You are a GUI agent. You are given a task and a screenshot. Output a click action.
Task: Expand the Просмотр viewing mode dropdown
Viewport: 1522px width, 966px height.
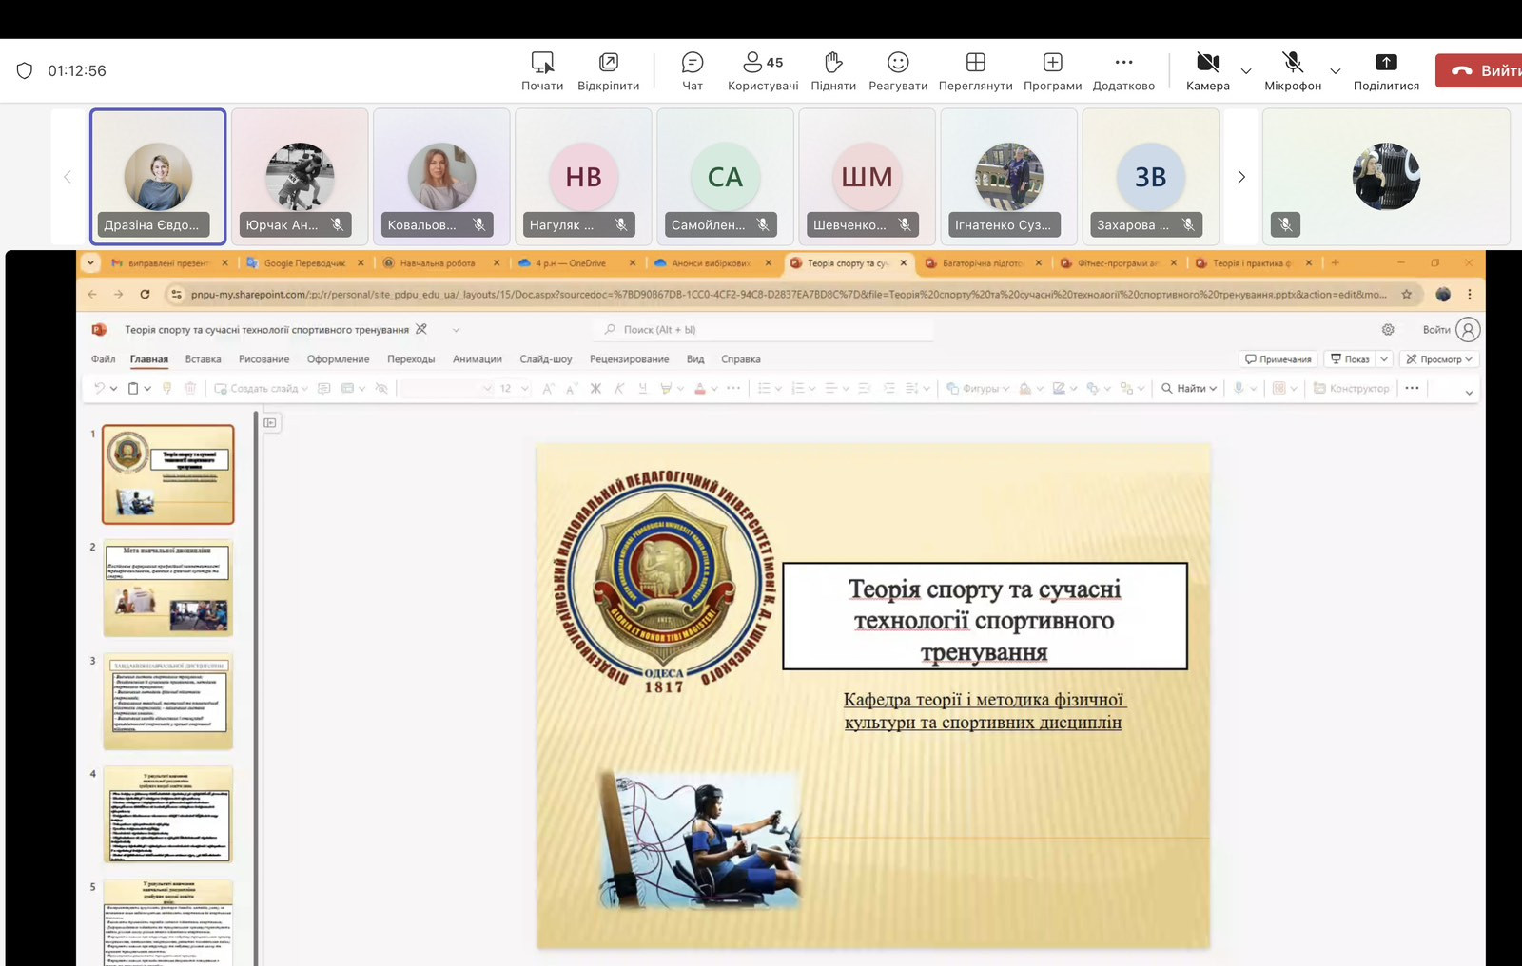tap(1439, 359)
